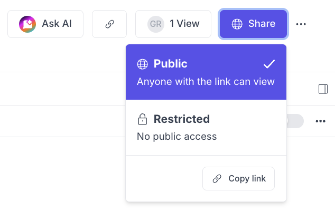Open the Ask AI assistant button

point(45,24)
